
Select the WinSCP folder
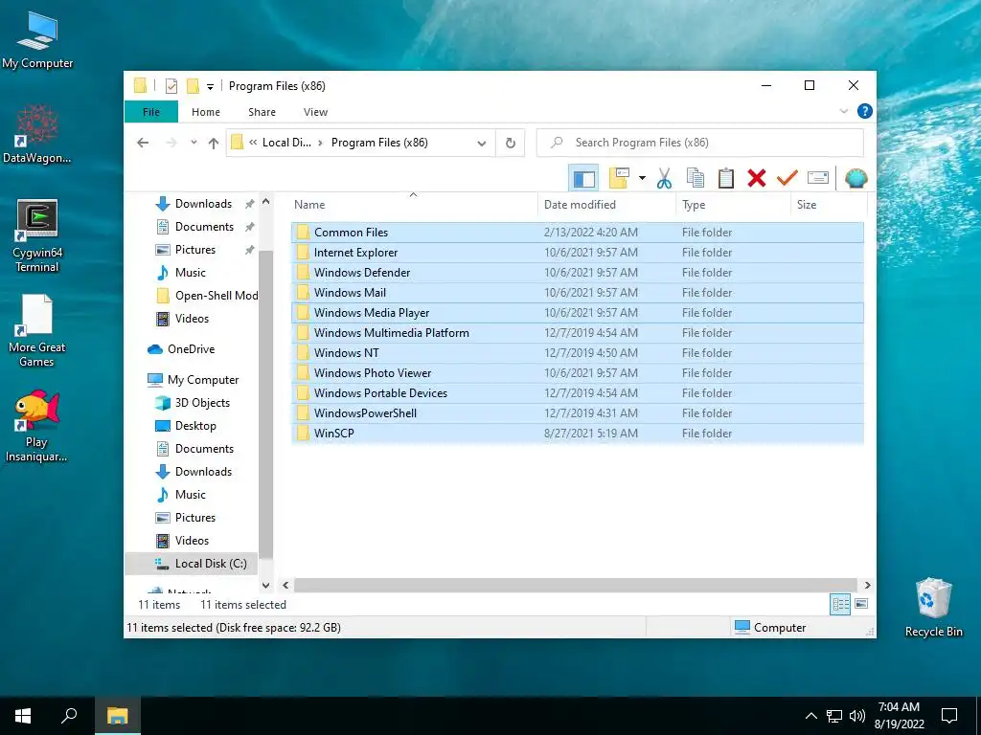[577, 434]
